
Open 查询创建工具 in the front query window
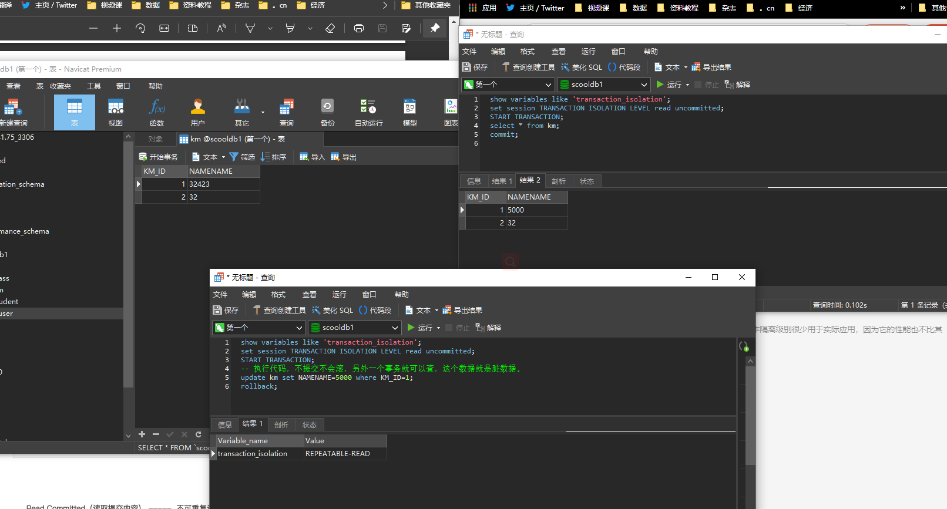tap(279, 310)
